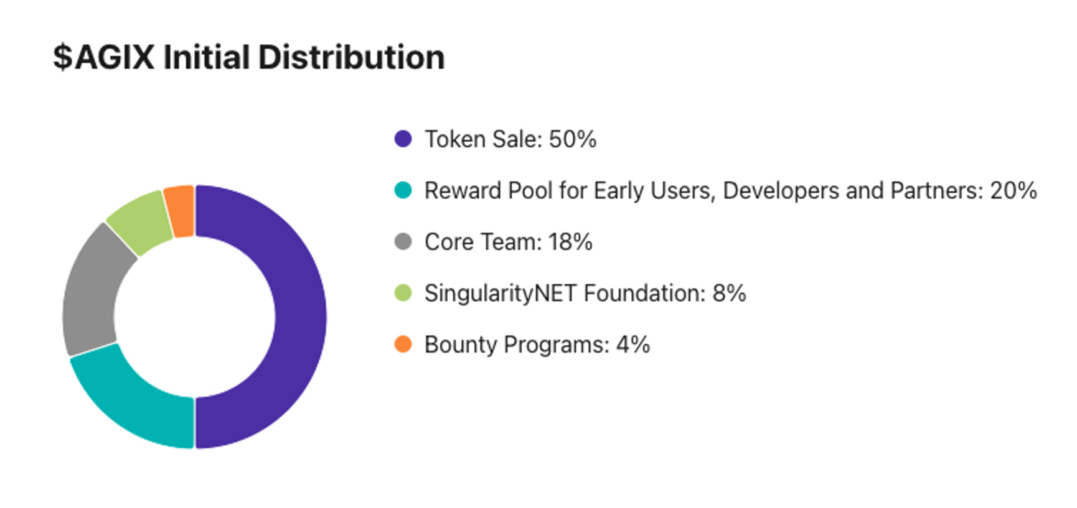This screenshot has height=508, width=1077.
Task: Click the word 'Distribution' in the title
Action: 351,57
